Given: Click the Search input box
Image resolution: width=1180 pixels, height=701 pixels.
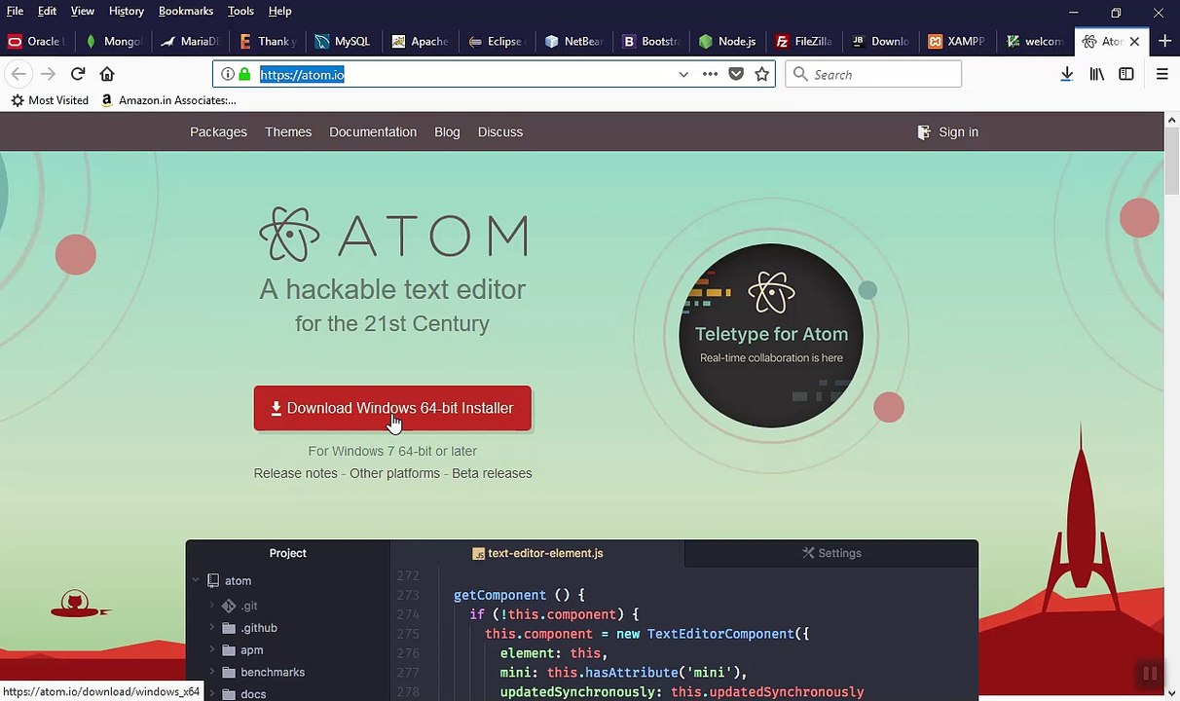Looking at the screenshot, I should 873,74.
